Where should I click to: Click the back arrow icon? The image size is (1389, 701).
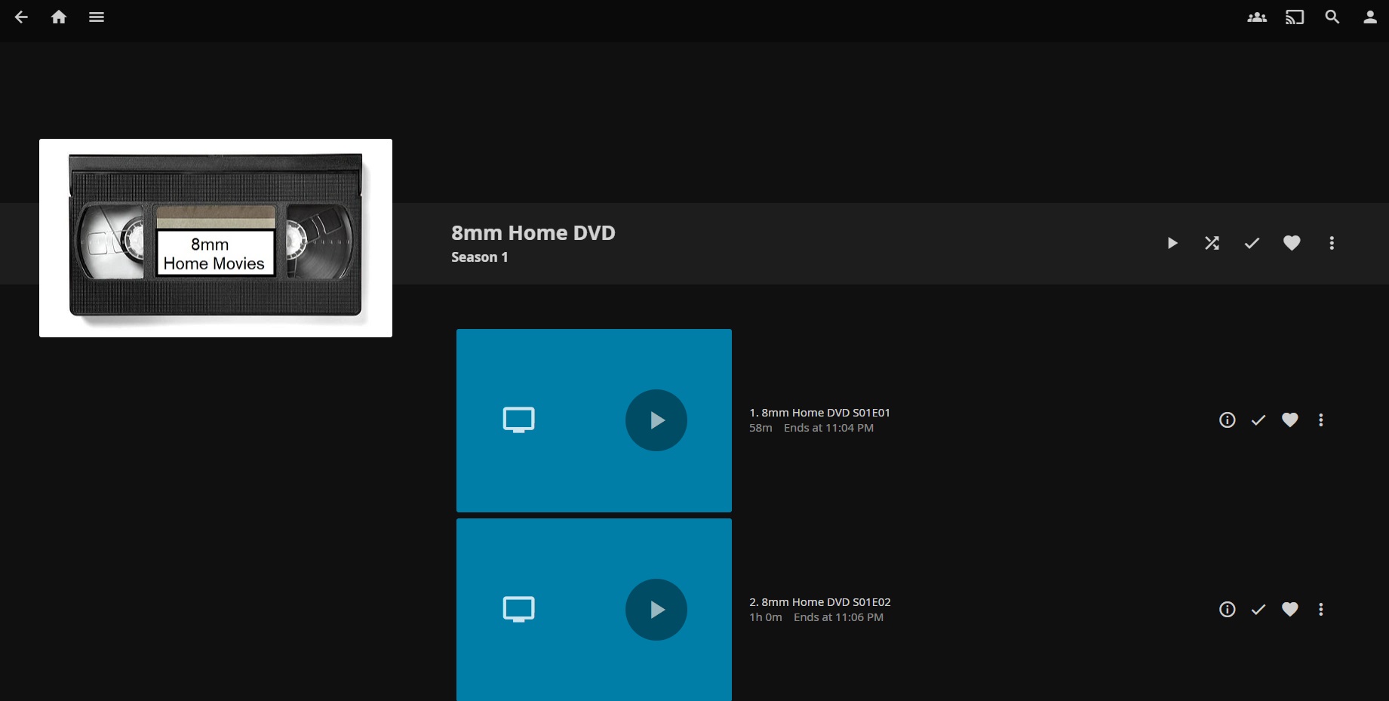point(21,17)
